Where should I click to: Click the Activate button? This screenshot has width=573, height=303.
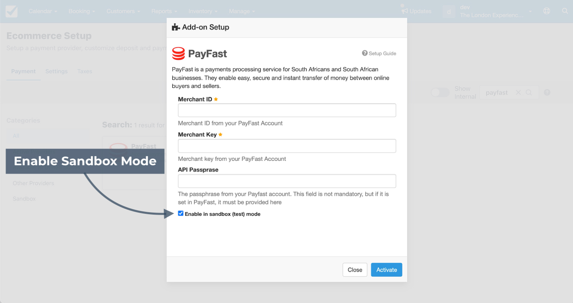point(387,270)
